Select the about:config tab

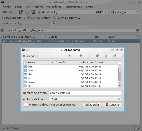click(26, 23)
